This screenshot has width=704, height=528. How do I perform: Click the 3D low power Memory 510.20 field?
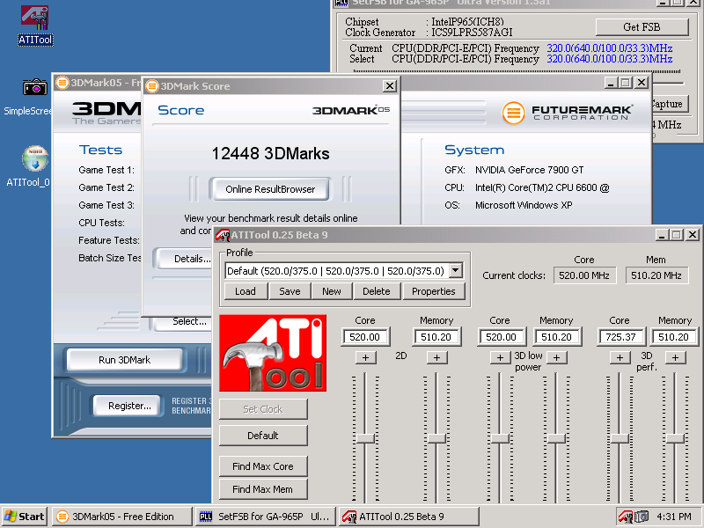coord(557,337)
